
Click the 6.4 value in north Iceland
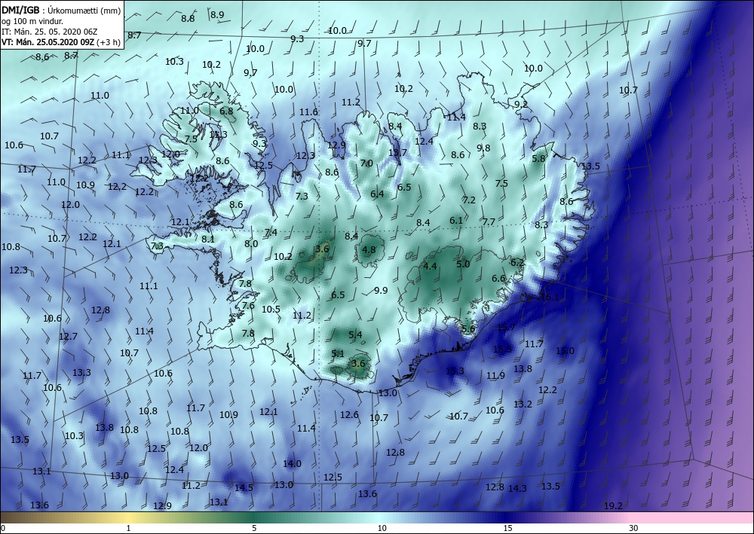(378, 194)
